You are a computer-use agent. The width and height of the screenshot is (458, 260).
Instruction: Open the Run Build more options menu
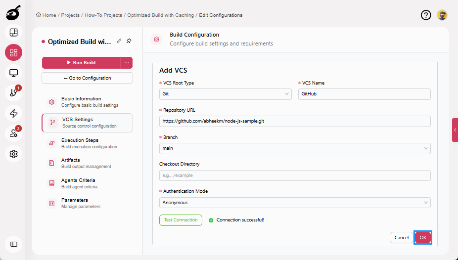(127, 62)
